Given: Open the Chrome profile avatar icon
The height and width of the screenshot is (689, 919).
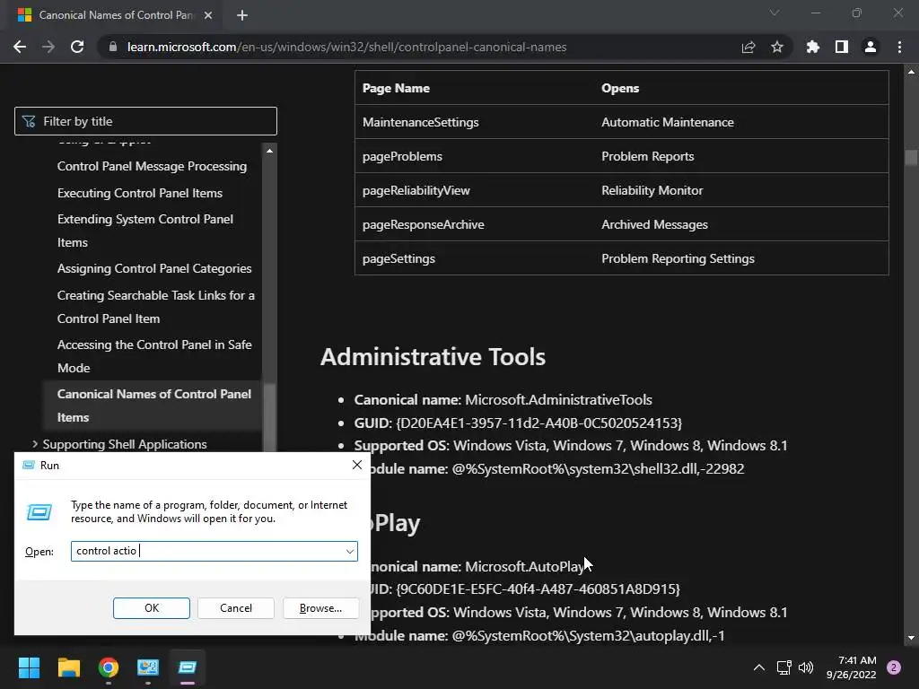Looking at the screenshot, I should [871, 47].
